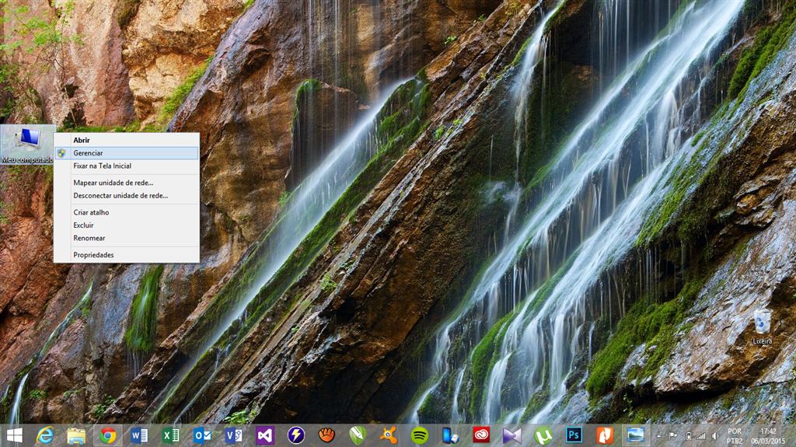The width and height of the screenshot is (796, 447).
Task: Launch Internet Explorer from taskbar
Action: click(45, 435)
